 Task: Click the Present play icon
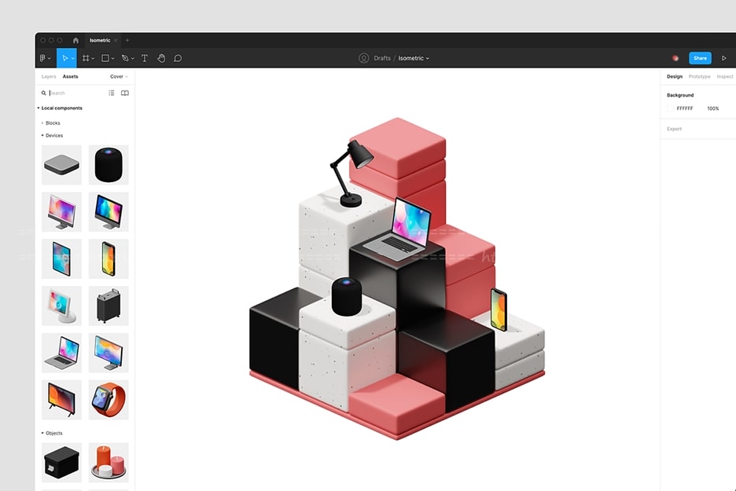(x=723, y=58)
